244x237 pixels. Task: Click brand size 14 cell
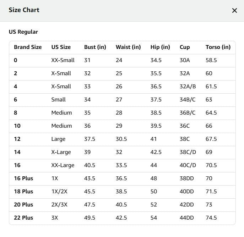click(17, 152)
